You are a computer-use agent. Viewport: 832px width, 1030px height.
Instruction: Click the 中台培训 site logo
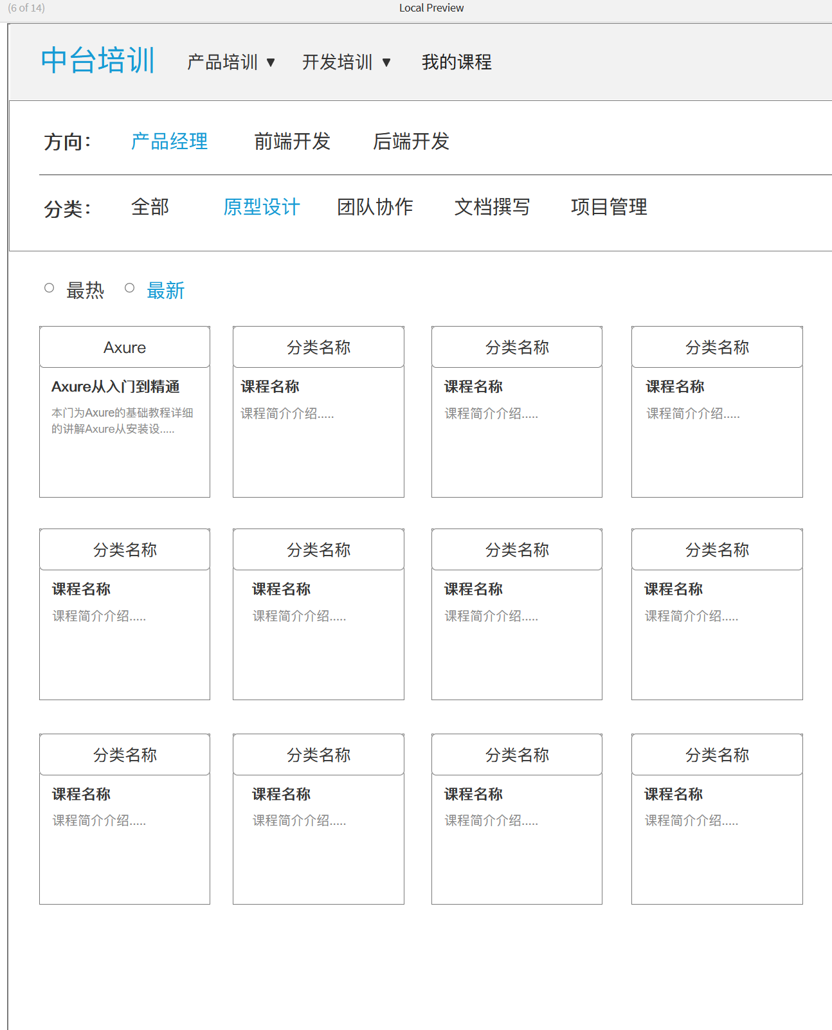coord(98,61)
